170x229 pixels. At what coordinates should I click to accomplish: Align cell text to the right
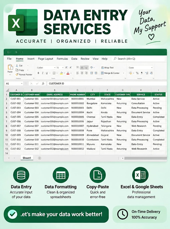pos(86,73)
